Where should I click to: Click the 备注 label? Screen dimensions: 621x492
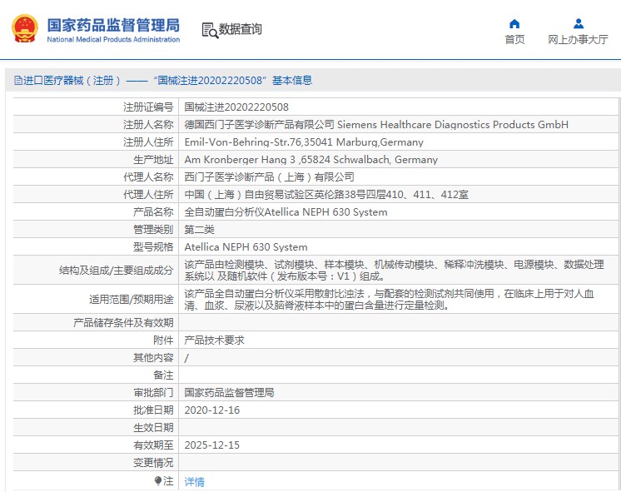pyautogui.click(x=163, y=375)
